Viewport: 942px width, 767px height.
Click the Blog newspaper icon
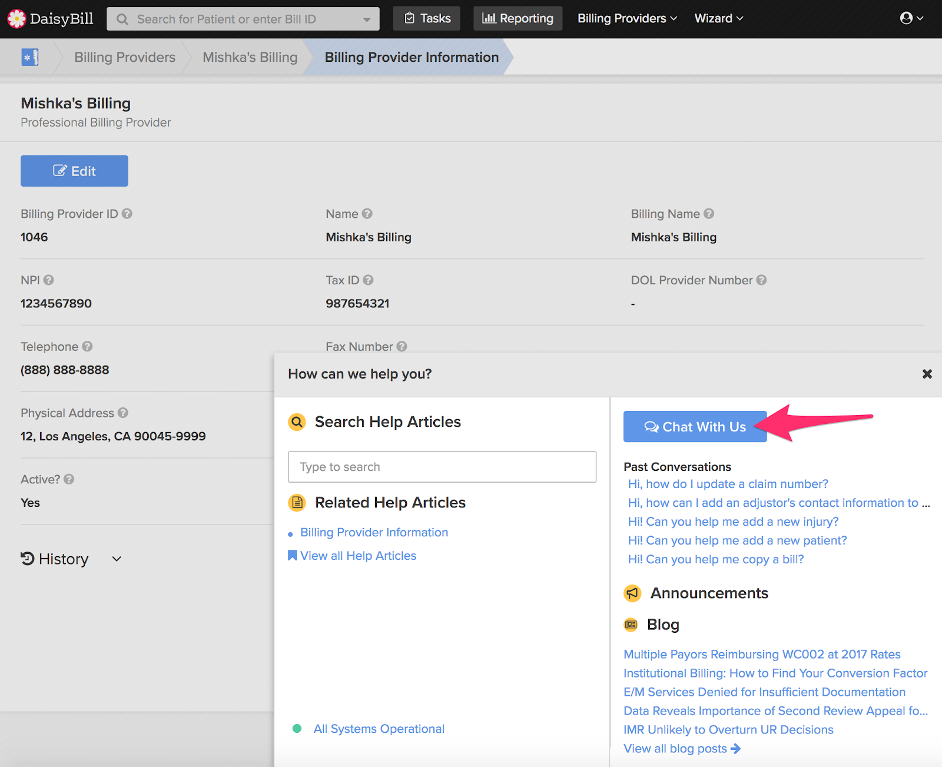[631, 625]
